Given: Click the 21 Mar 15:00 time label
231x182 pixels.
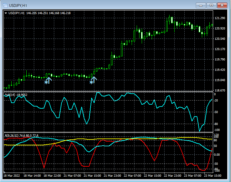Looking at the screenshot, I should [x=92, y=176].
